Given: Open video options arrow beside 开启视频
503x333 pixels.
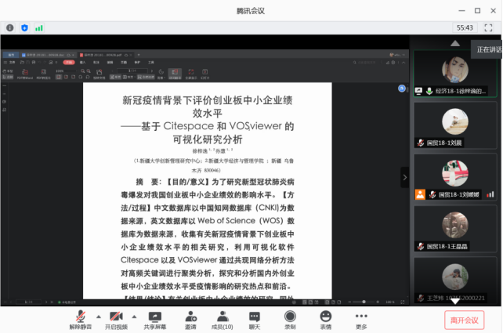Looking at the screenshot, I should coord(134,317).
